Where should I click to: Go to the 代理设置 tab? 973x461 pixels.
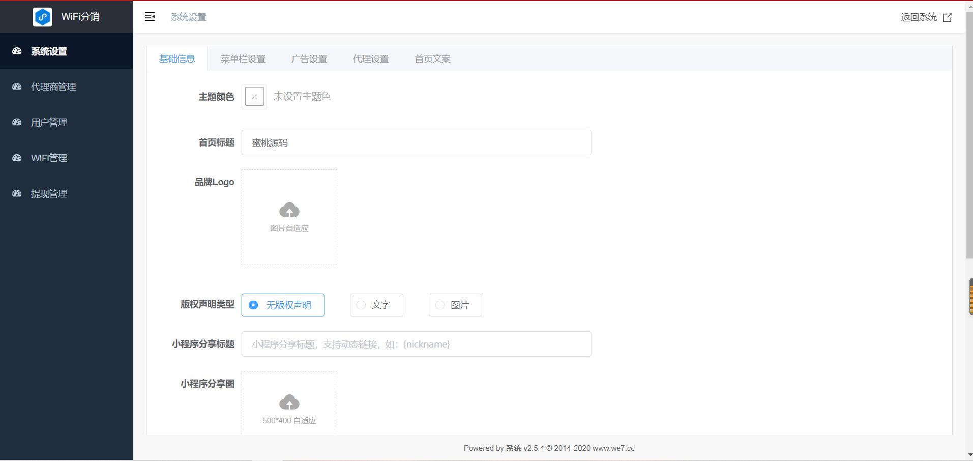[370, 59]
